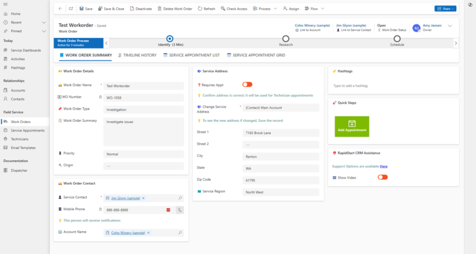This screenshot has height=254, width=476.
Task: Click the Delete Work Order trash icon
Action: [159, 9]
